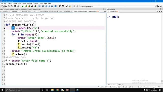Click the Step into function icon
This screenshot has height=92, width=163.
click(x=46, y=6)
